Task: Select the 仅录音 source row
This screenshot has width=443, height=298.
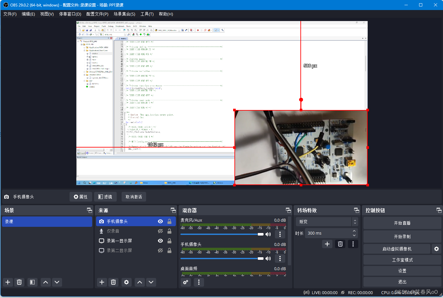Action: (x=136, y=231)
